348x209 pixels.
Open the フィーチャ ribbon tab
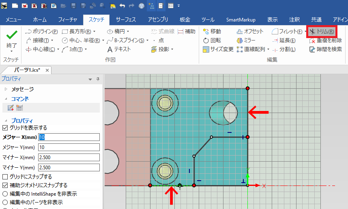[x=68, y=19]
